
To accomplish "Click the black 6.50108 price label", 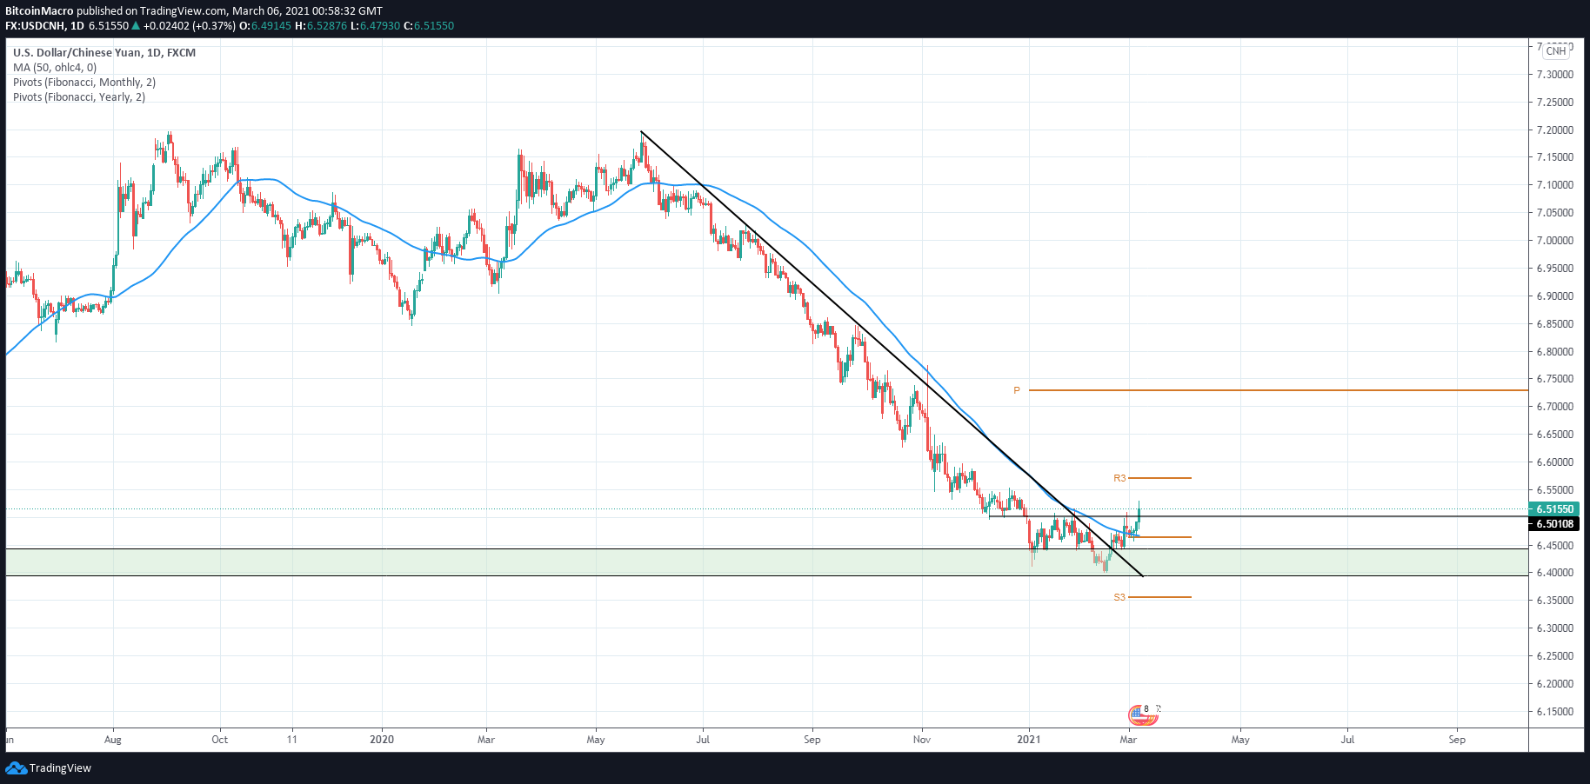I will 1554,524.
